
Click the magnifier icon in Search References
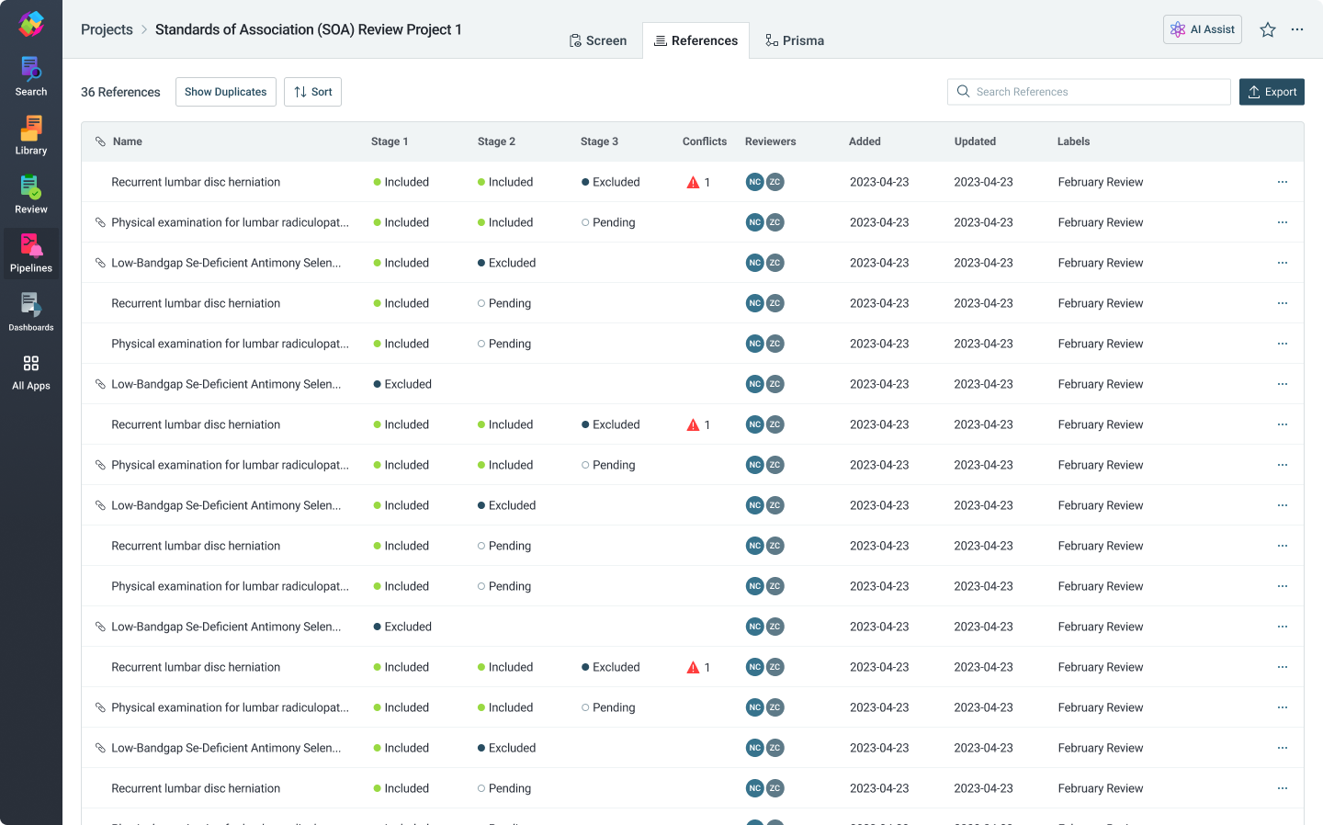[x=963, y=91]
